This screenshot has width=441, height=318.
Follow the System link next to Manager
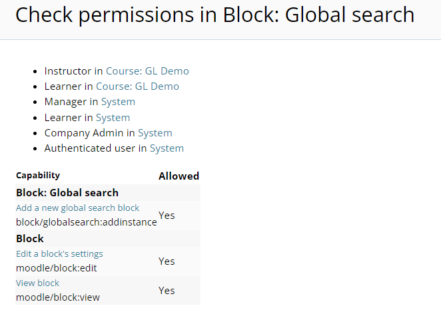point(118,102)
